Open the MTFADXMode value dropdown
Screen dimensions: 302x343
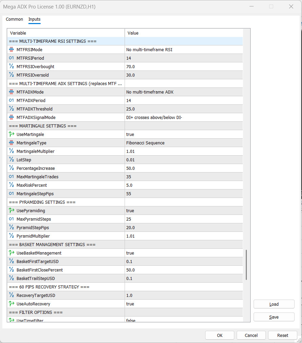click(x=184, y=92)
